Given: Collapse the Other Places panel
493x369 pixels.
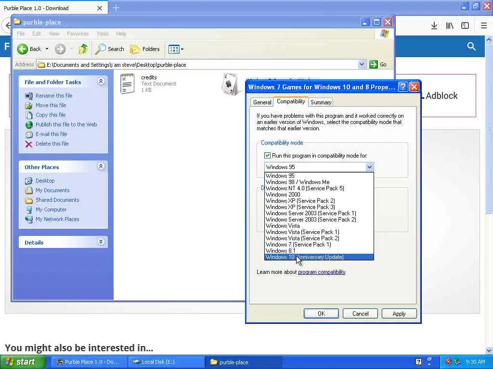Looking at the screenshot, I should click(101, 166).
